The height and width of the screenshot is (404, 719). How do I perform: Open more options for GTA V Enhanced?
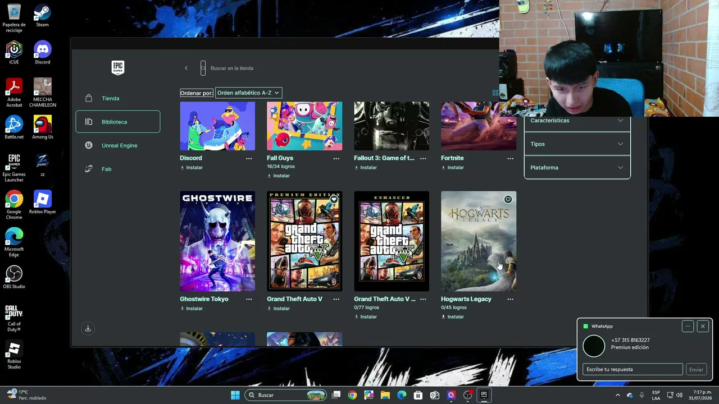(423, 300)
